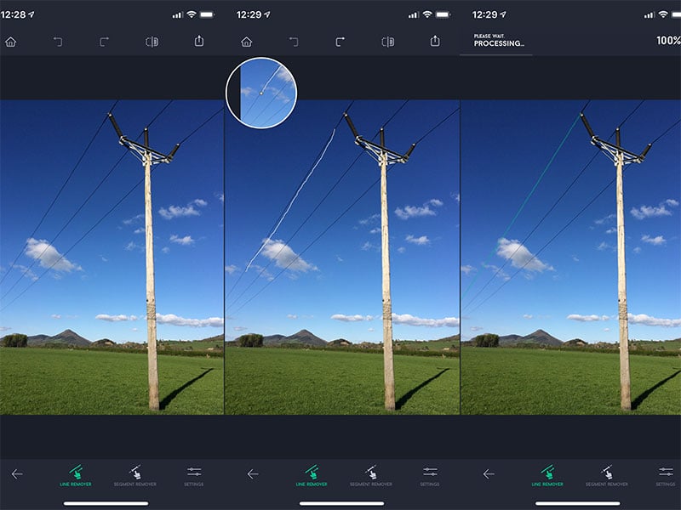Tap the undo arrow on the middle phone screen
This screenshot has width=681, height=510.
click(294, 42)
